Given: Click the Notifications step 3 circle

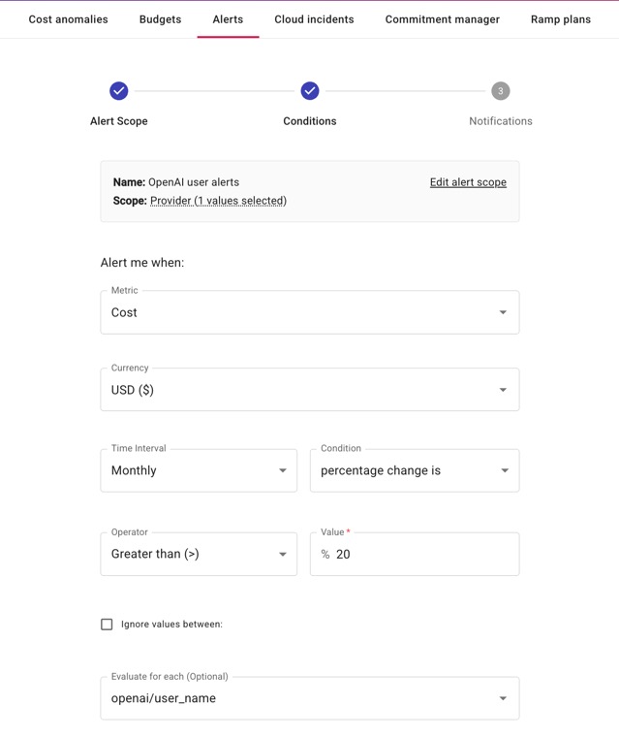Looking at the screenshot, I should tap(500, 90).
